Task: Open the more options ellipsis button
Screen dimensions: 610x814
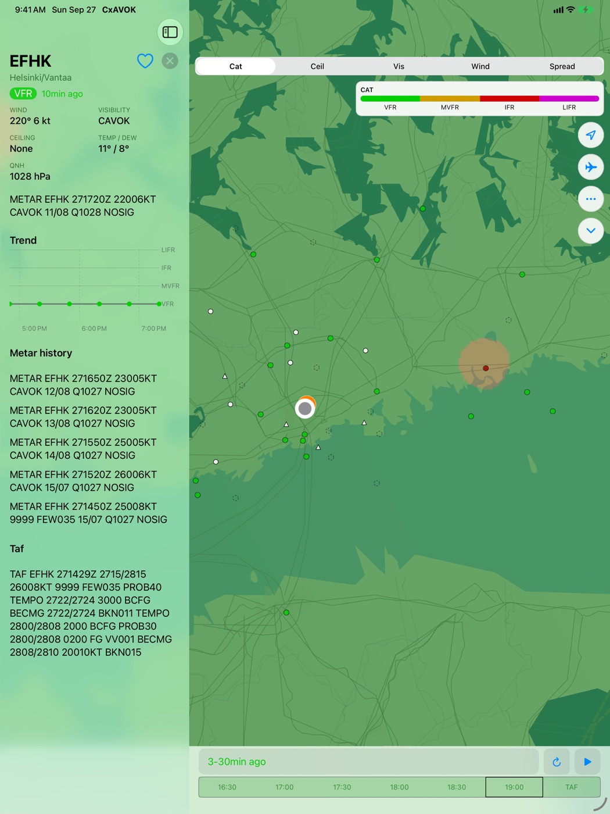Action: pos(591,199)
